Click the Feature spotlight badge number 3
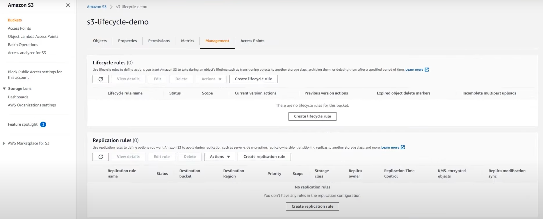Screen dimensions: 543x219 pos(43,124)
